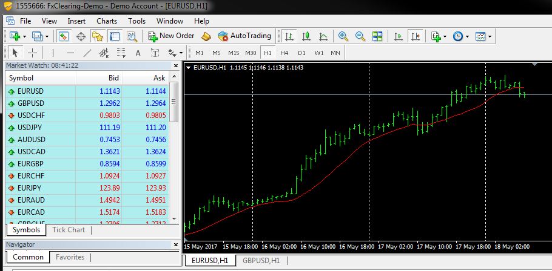Select the Trendline drawing tool
The image size is (552, 271).
(87, 53)
